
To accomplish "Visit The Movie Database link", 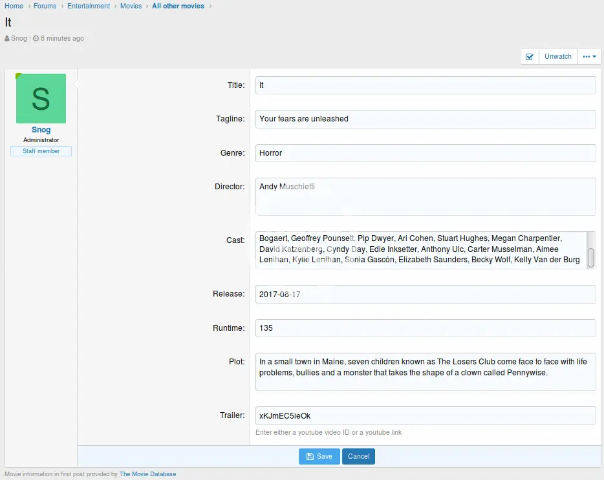I will click(147, 474).
